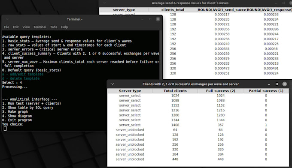Close the Clients with successful exchanges window
The width and height of the screenshot is (292, 168).
point(285,84)
